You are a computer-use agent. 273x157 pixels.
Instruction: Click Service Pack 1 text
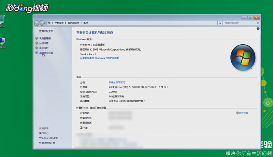click(88, 54)
